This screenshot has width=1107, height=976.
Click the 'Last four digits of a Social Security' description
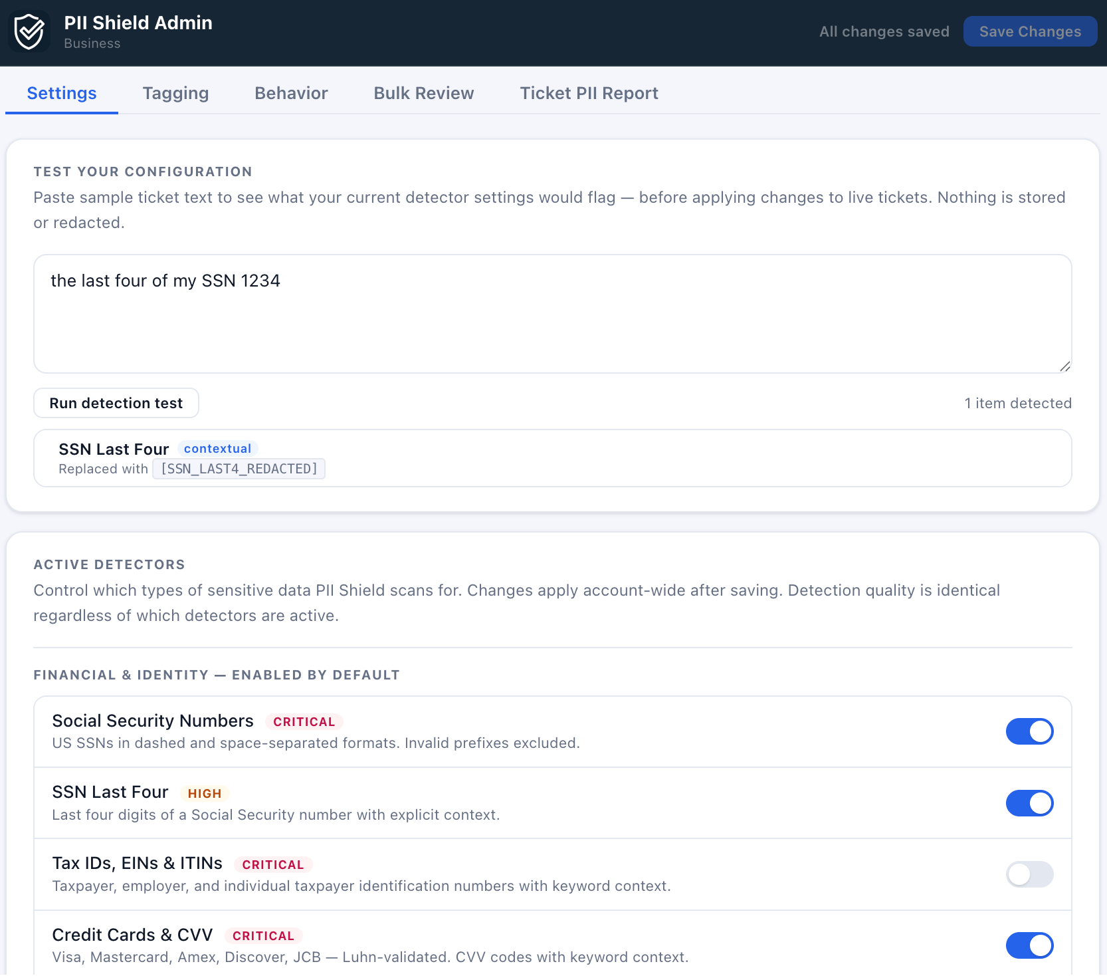(276, 814)
